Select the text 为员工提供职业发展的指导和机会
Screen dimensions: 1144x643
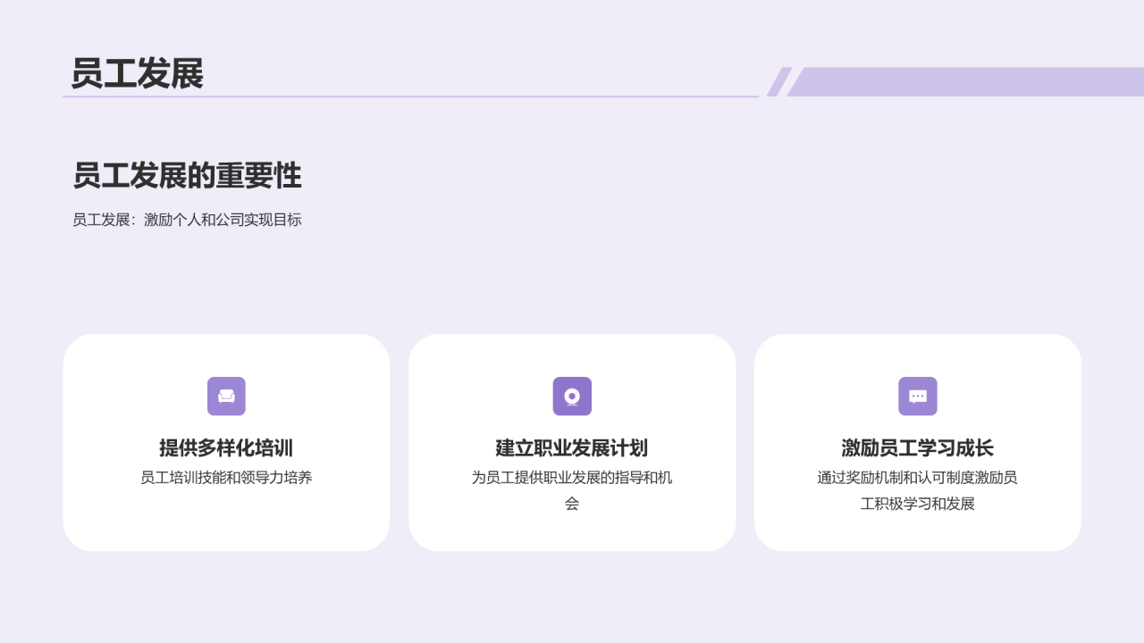tap(572, 490)
